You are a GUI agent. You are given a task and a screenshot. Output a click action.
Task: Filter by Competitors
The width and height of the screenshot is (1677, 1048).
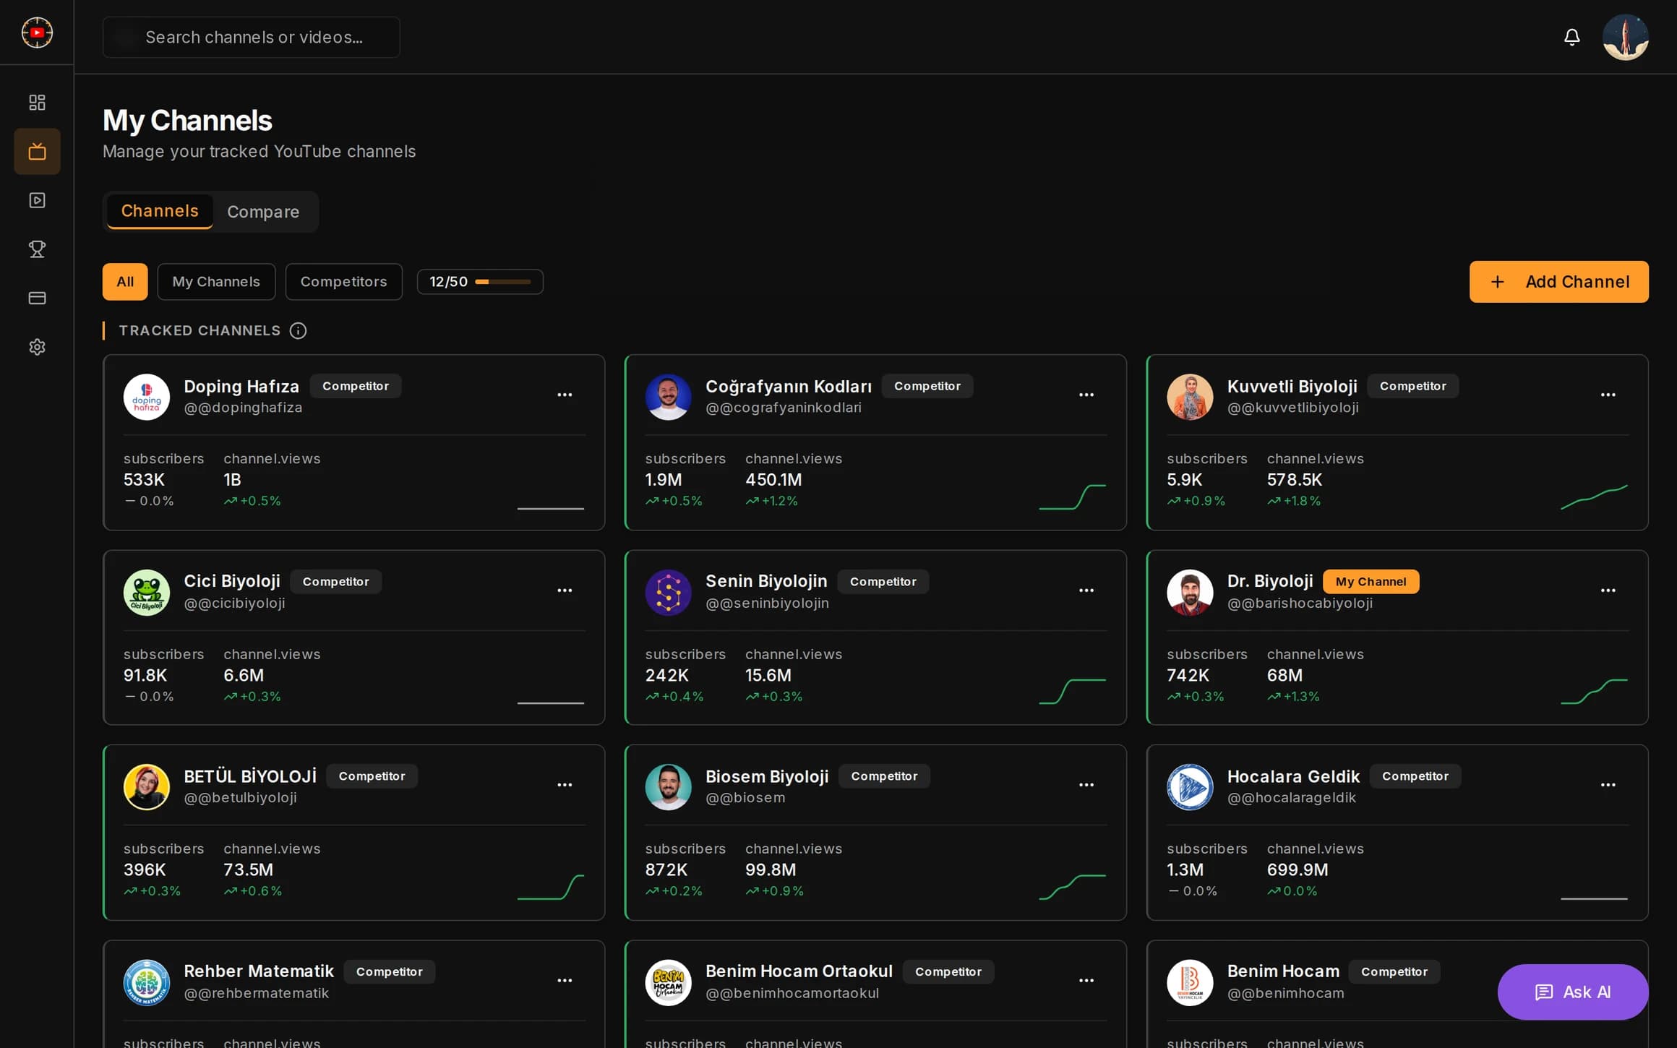(x=343, y=282)
